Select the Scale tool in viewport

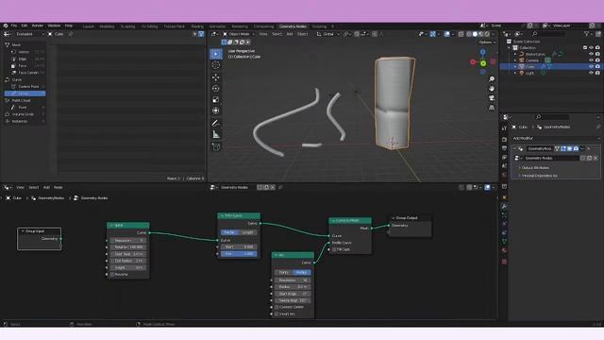pos(216,99)
